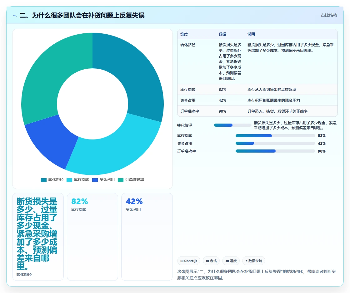Click the 库存周转 table row label
Image resolution: width=350 pixels, height=293 pixels.
[188, 89]
